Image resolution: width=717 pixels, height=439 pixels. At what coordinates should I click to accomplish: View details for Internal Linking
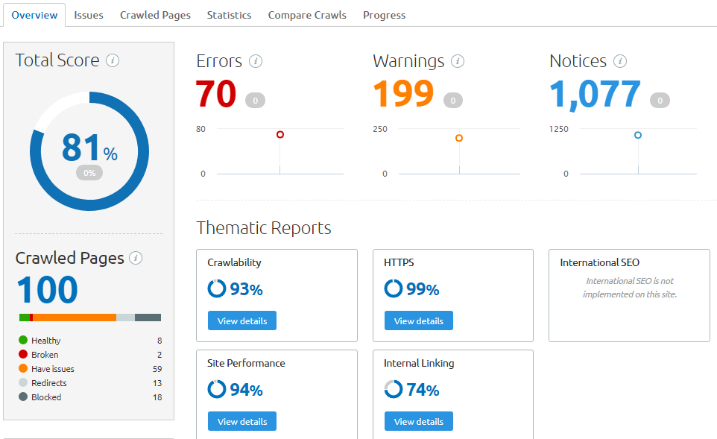point(418,421)
